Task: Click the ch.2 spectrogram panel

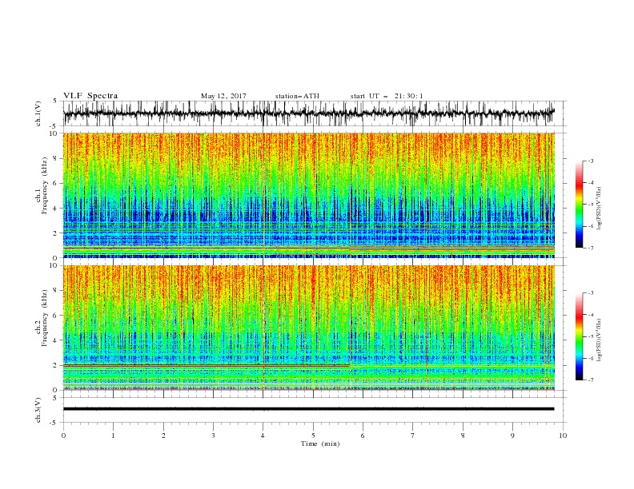Action: coord(308,328)
